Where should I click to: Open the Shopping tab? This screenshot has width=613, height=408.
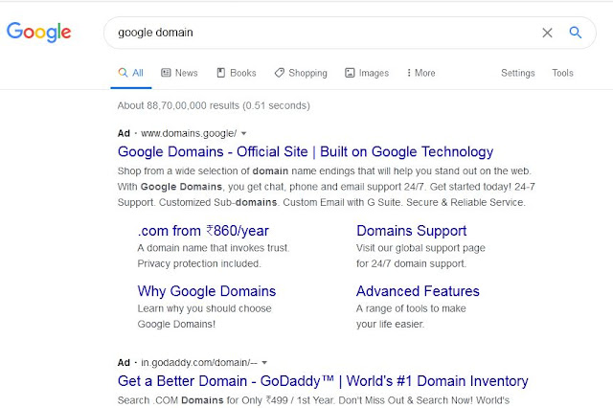(301, 73)
